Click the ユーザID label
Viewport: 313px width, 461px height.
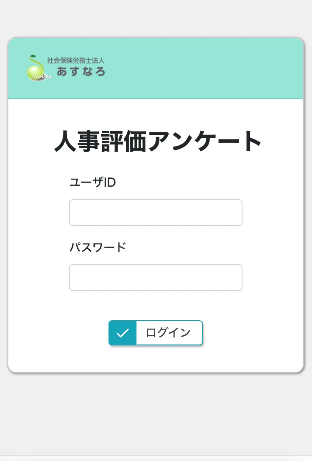[92, 182]
